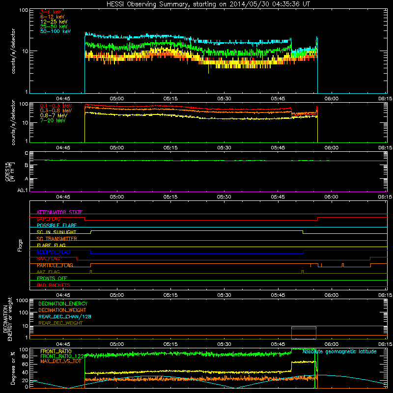Select the REAR_DEC_CHAN/128 legend label
The width and height of the screenshot is (393, 393).
(65, 316)
